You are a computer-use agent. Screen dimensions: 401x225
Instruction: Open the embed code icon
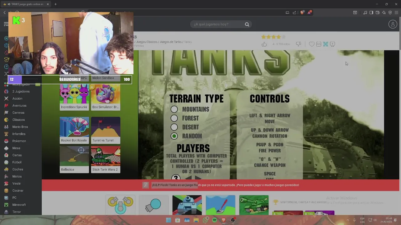click(x=319, y=44)
